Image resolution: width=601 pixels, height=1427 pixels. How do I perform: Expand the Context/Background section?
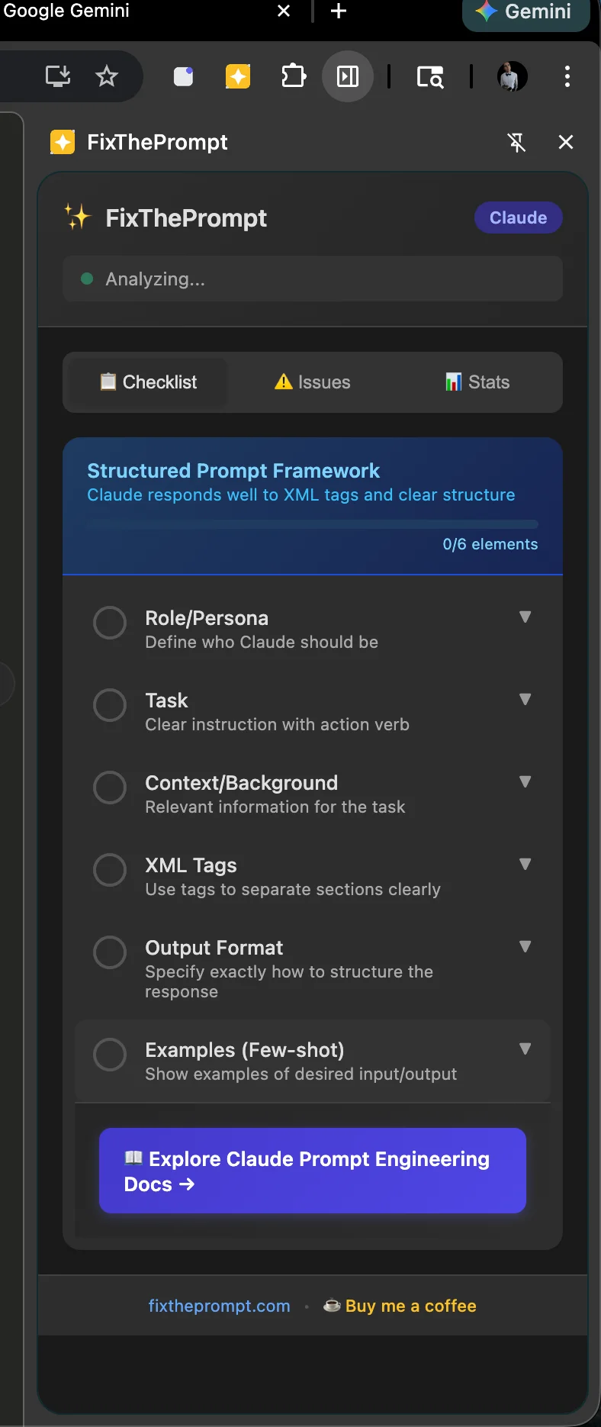click(x=525, y=781)
